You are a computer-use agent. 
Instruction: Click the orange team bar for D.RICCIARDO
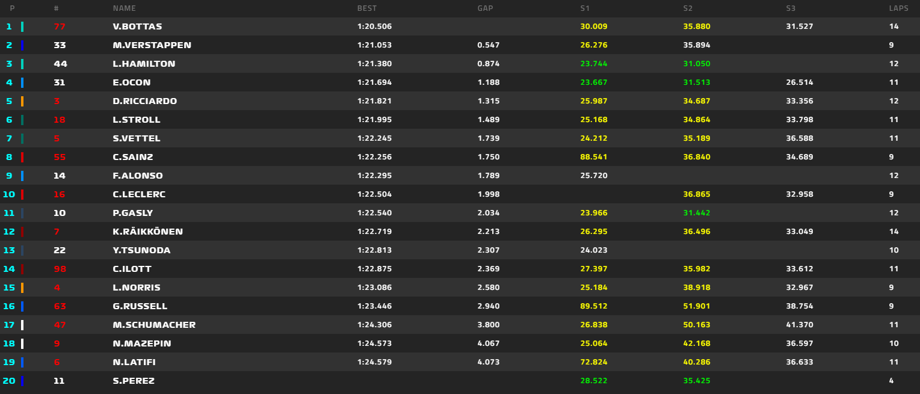click(x=22, y=101)
